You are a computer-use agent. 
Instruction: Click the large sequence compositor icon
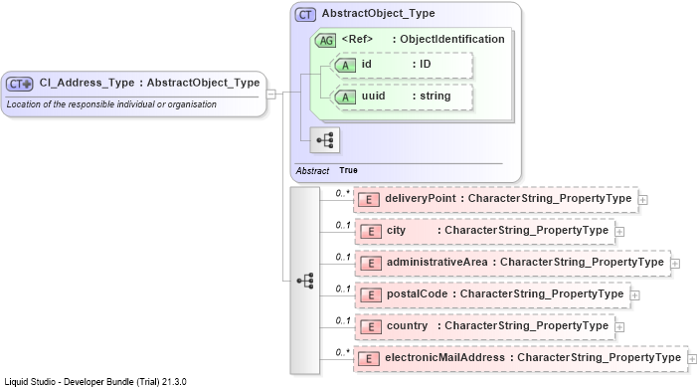coord(305,281)
